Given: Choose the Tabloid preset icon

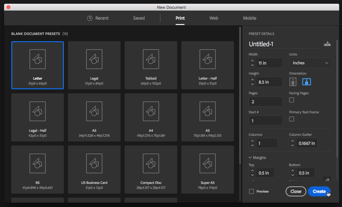Looking at the screenshot, I should (x=151, y=59).
